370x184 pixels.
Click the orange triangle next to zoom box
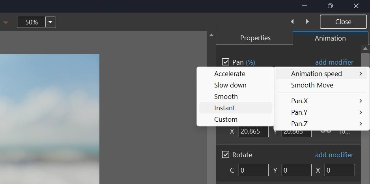[x=6, y=22]
